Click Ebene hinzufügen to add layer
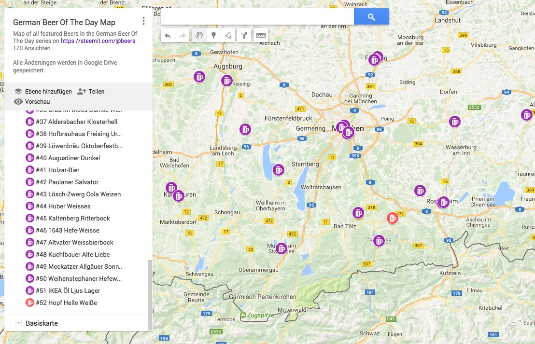Image resolution: width=535 pixels, height=344 pixels. point(43,91)
